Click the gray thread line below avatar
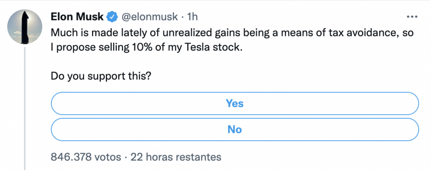 pos(26,104)
